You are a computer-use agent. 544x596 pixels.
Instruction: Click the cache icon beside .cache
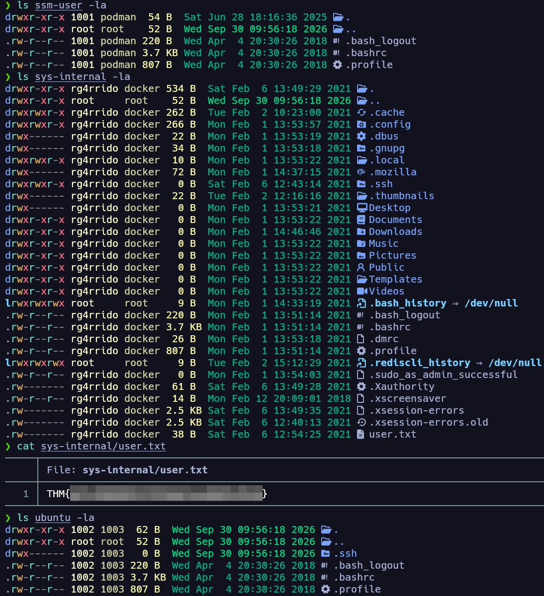tap(362, 113)
